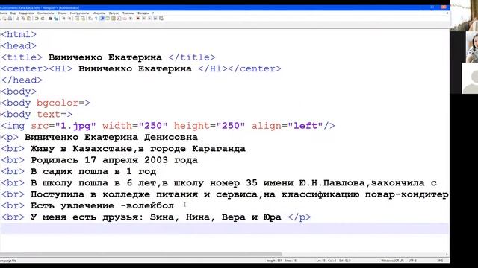Open the Вкладки menu
This screenshot has width=478, height=268.
tap(143, 13)
